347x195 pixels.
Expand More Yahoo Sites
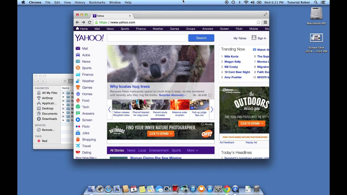pyautogui.click(x=86, y=158)
